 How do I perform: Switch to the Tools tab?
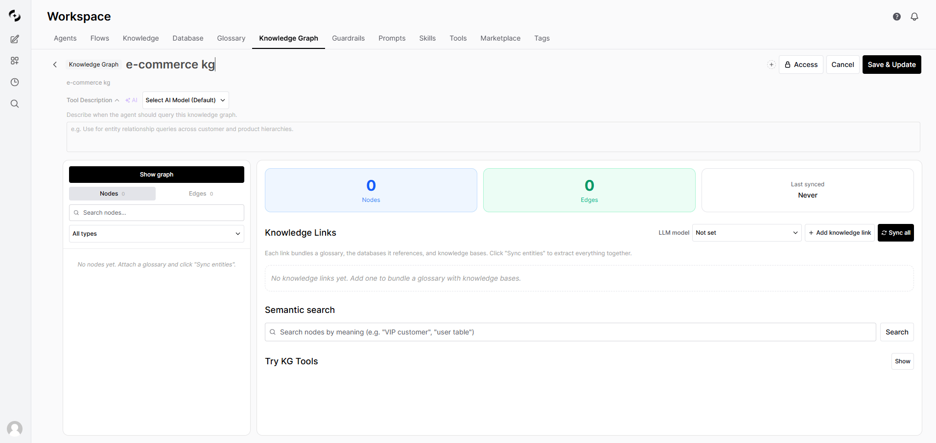click(458, 38)
